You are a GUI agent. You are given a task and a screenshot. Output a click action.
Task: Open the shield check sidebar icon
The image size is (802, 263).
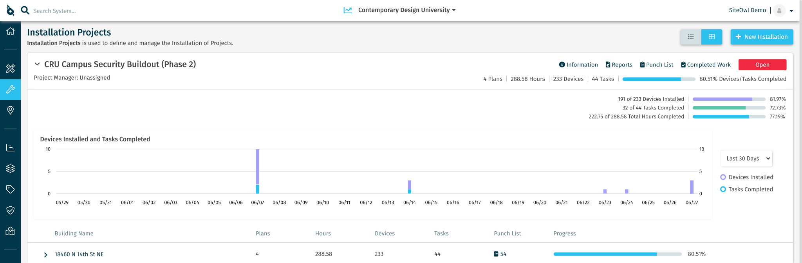click(x=10, y=210)
